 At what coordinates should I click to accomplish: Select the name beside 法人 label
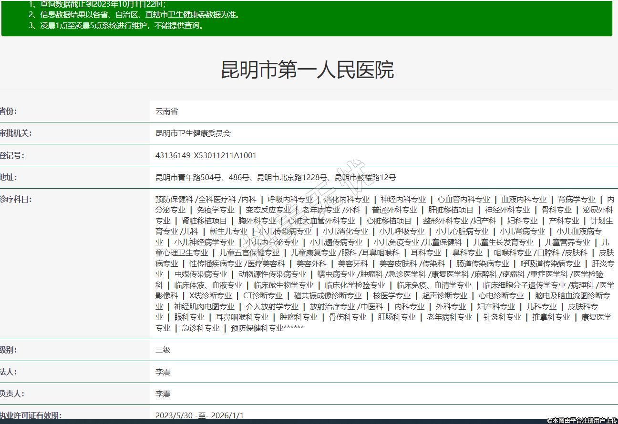(x=163, y=372)
